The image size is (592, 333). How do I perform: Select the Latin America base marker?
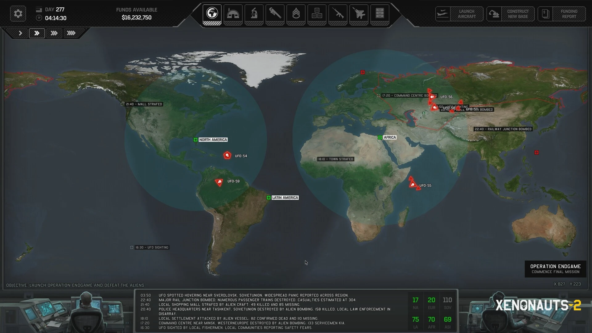click(x=269, y=198)
